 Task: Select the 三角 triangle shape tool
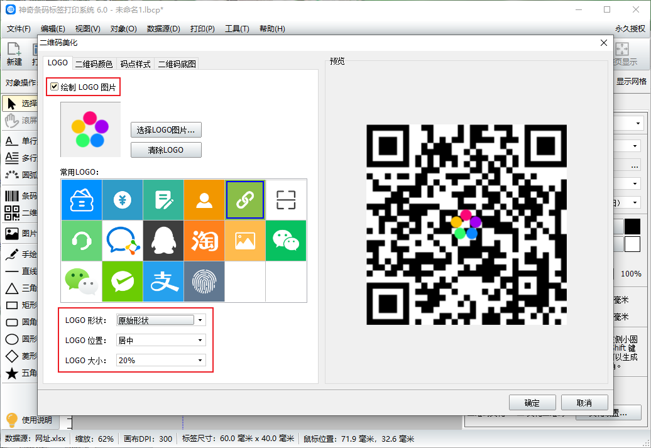(21, 288)
